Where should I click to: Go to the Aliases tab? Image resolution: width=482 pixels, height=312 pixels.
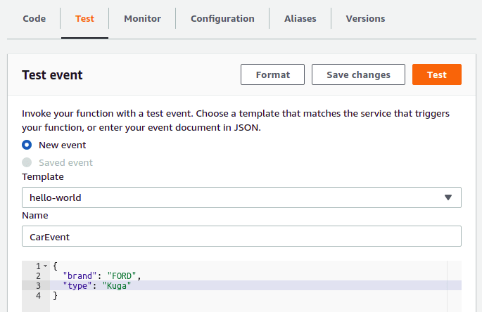pos(300,19)
